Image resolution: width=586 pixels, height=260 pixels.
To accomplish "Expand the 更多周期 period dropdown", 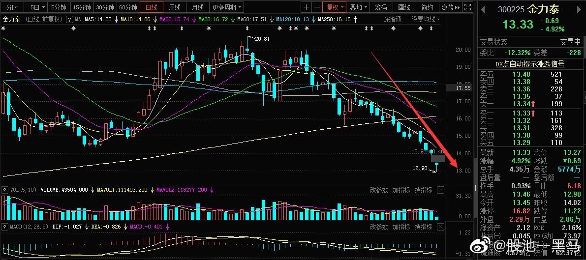I will pos(227,7).
